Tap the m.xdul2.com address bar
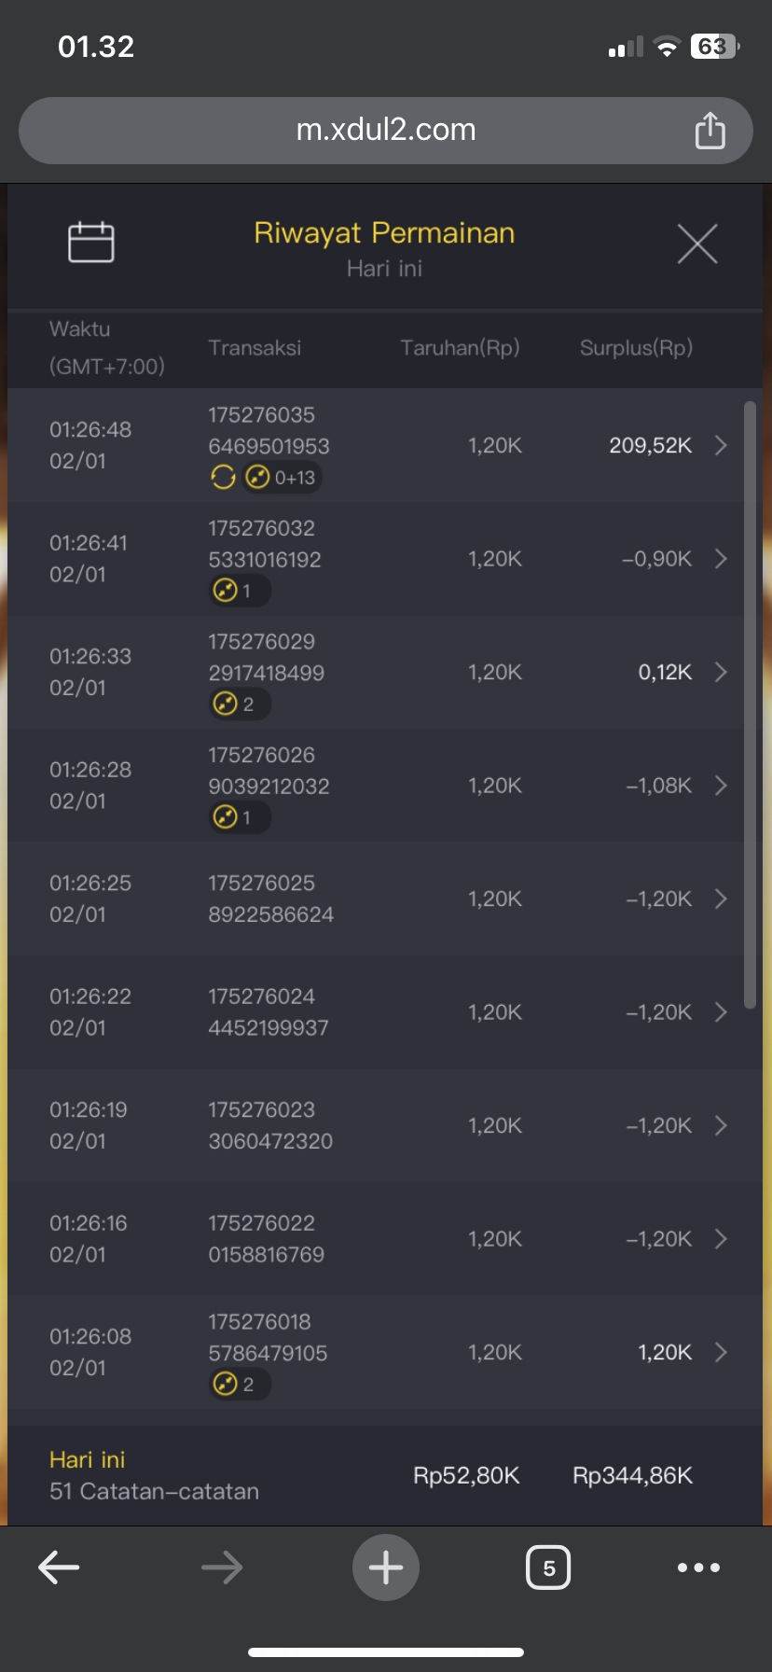 click(x=386, y=130)
